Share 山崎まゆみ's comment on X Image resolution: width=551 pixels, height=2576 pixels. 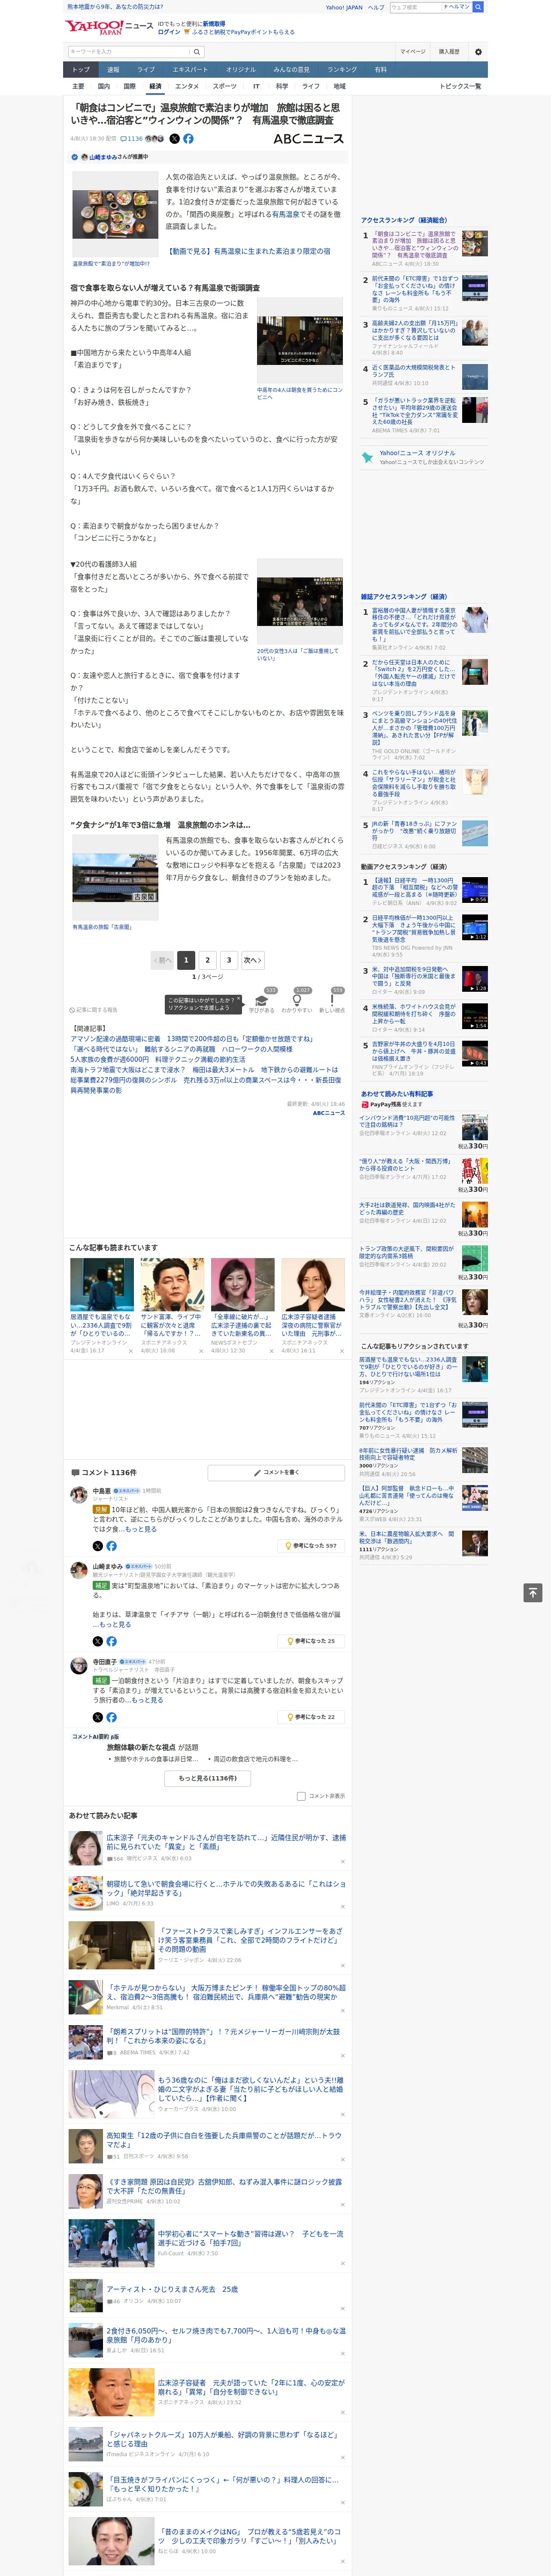[x=98, y=1641]
